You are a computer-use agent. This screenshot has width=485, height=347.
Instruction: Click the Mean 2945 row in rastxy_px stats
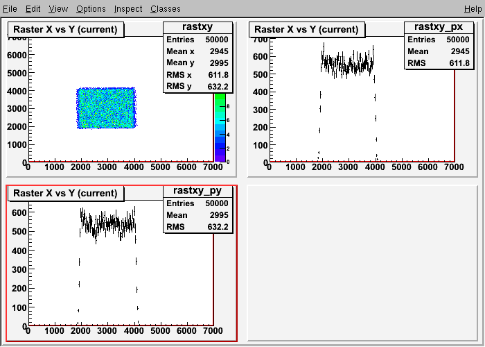439,51
